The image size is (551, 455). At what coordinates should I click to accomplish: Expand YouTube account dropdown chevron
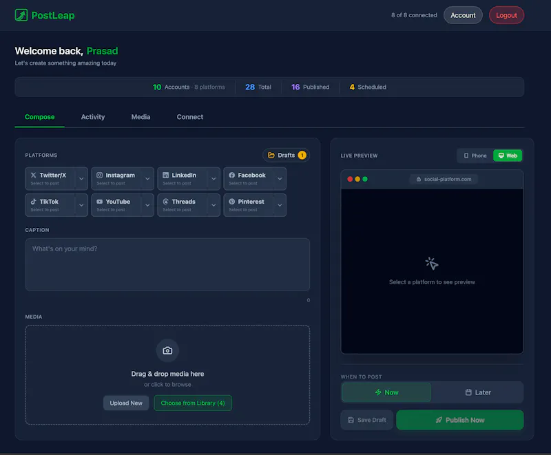(x=147, y=205)
